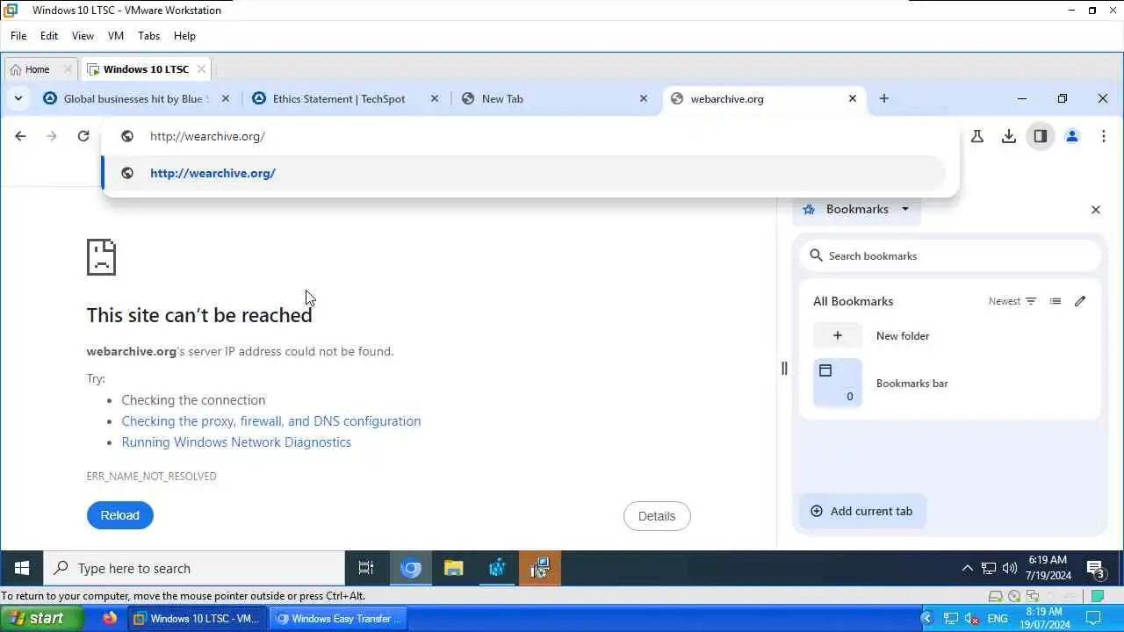Open the Chrome downloads icon
This screenshot has width=1124, height=632.
click(1009, 136)
